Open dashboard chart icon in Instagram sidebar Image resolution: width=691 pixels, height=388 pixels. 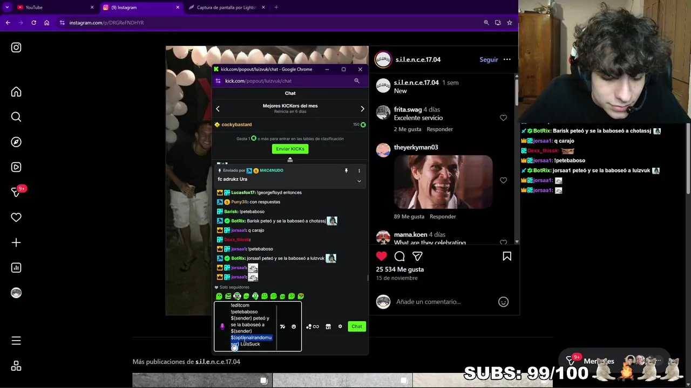coord(16,268)
